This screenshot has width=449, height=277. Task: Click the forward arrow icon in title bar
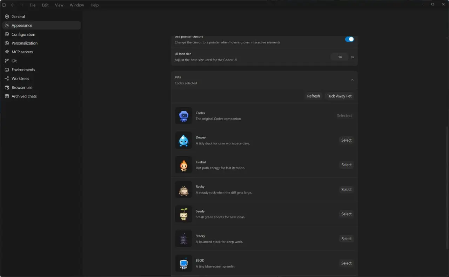(x=21, y=5)
